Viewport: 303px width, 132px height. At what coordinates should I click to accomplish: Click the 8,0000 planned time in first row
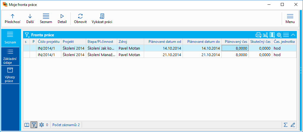tap(235, 48)
